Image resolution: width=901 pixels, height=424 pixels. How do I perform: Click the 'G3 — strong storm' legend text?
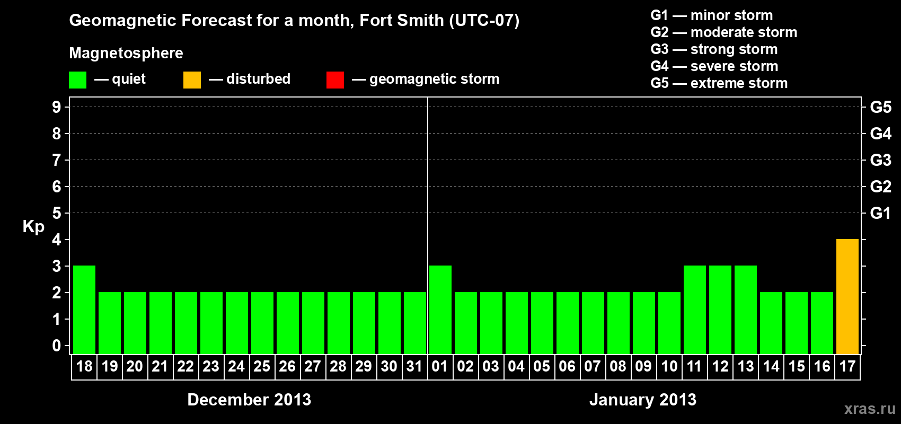point(714,49)
